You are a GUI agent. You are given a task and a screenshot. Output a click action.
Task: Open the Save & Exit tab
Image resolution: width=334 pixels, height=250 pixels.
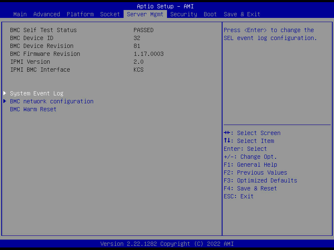tap(242, 14)
